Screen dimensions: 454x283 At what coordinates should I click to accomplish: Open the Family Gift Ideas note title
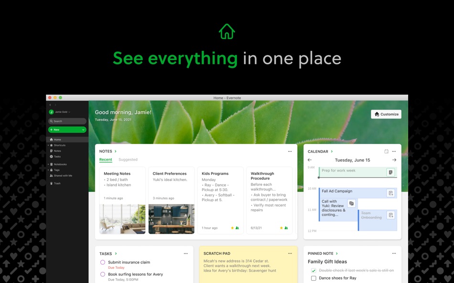click(x=327, y=262)
